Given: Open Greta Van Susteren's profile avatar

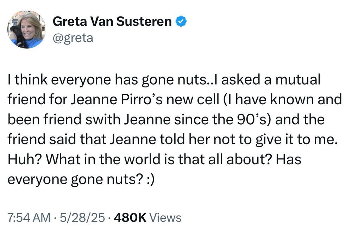Looking at the screenshot, I should tap(27, 29).
